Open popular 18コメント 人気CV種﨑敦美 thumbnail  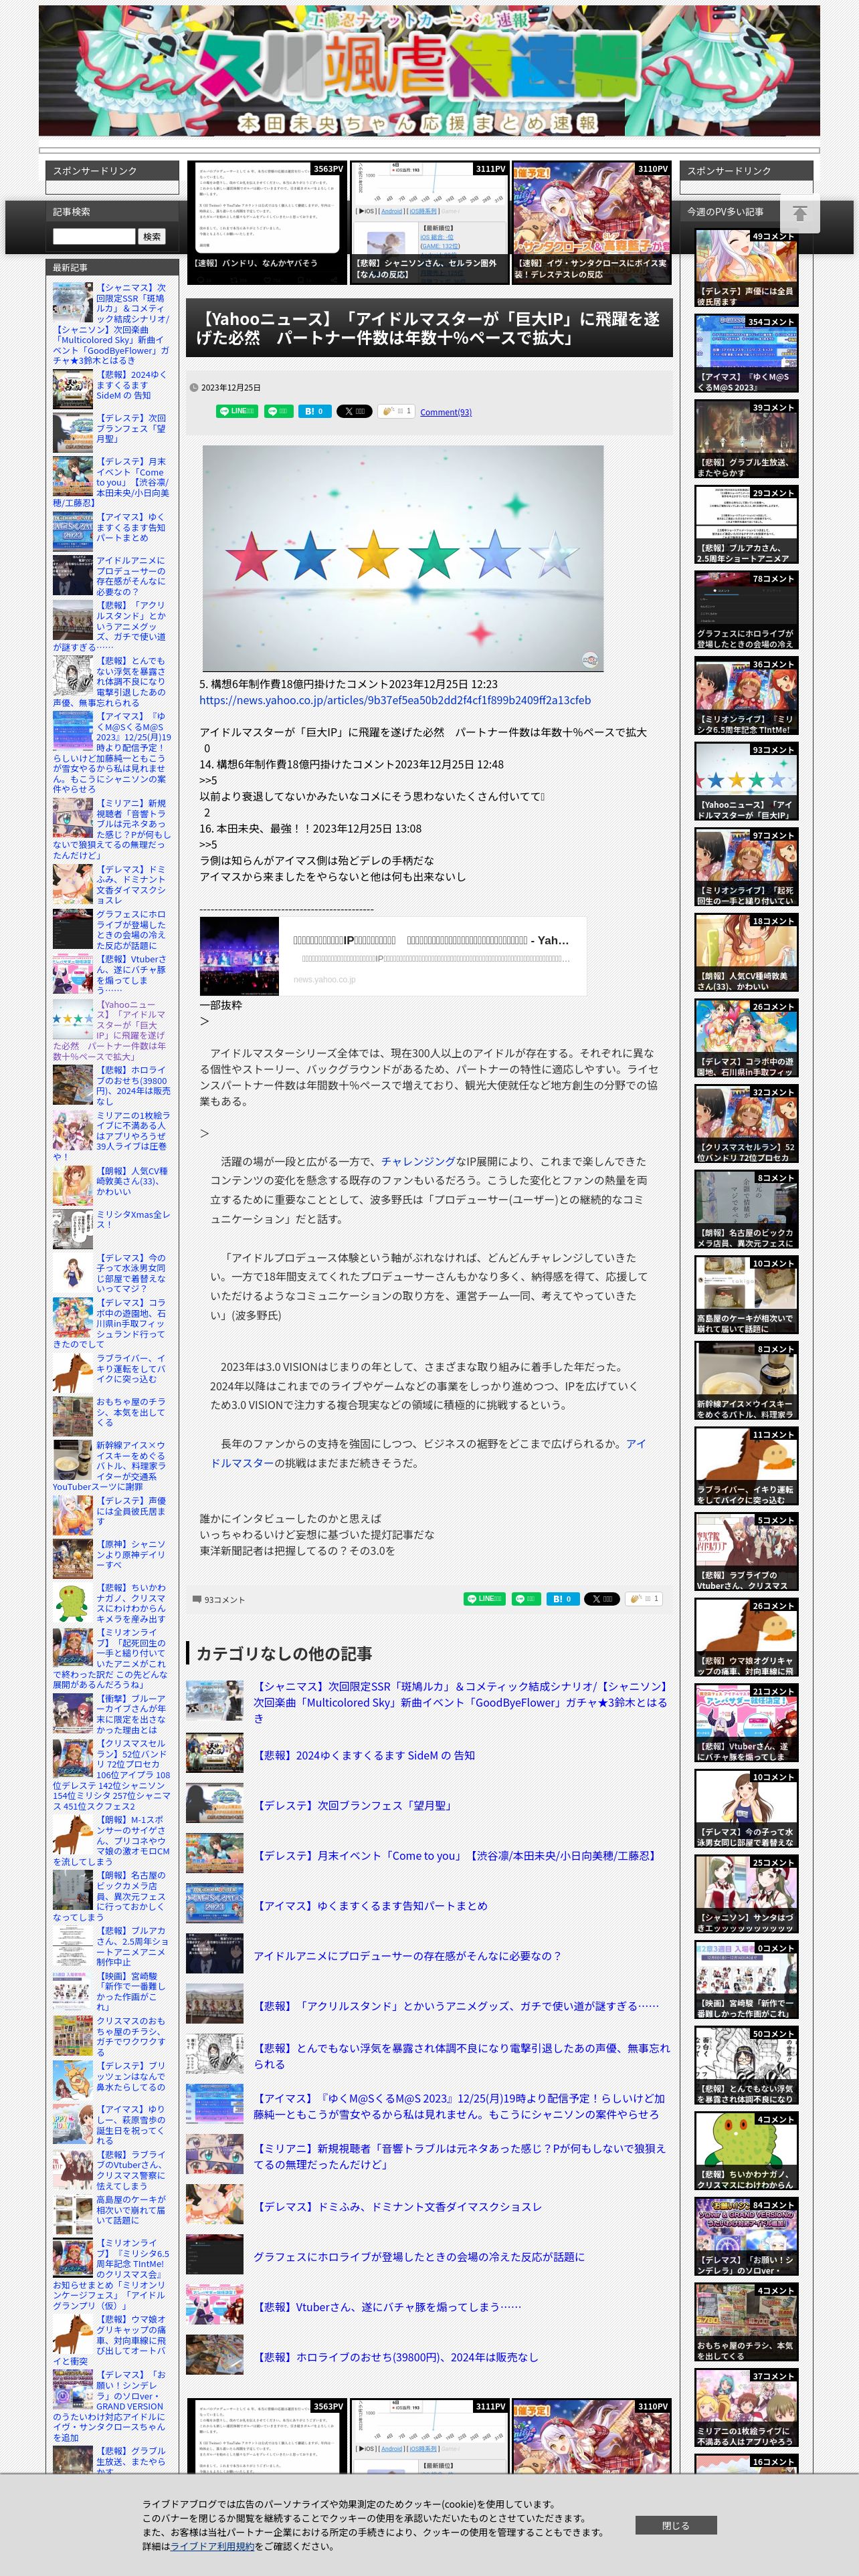[746, 954]
